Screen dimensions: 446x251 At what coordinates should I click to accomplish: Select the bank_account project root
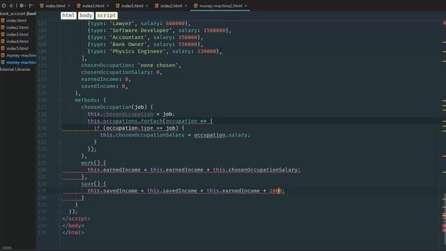[18, 13]
